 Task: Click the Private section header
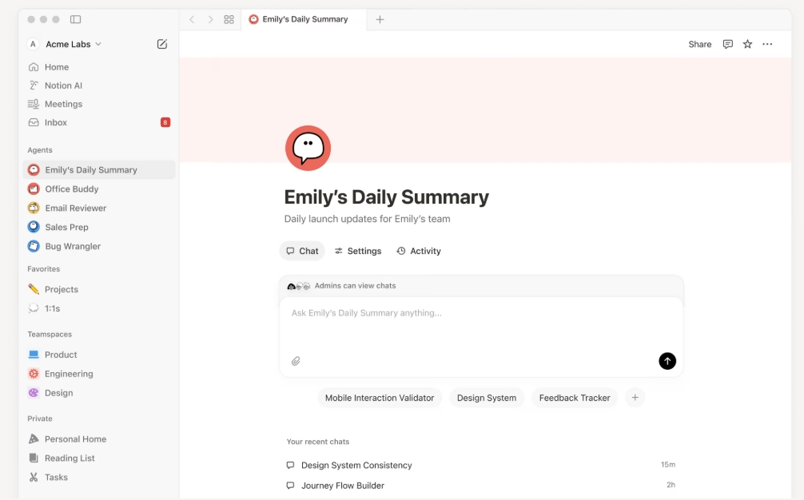(x=40, y=419)
